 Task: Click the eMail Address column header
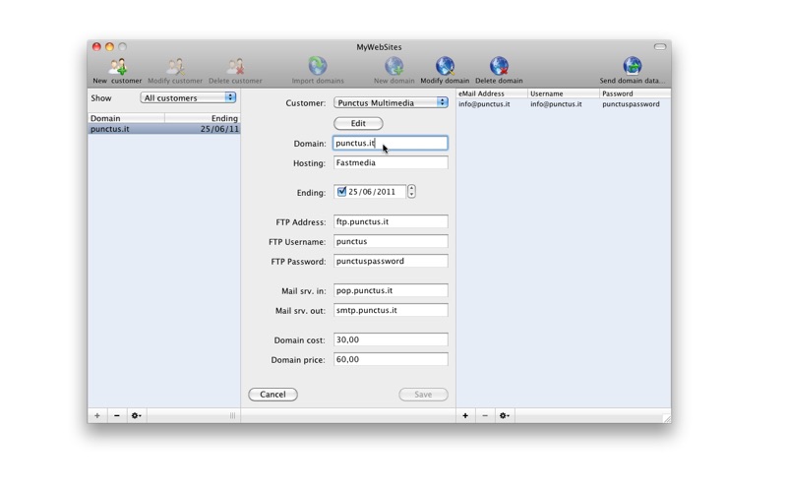click(x=492, y=93)
